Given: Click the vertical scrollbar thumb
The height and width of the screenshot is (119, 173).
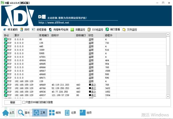Looking at the screenshot, I should 168,51.
